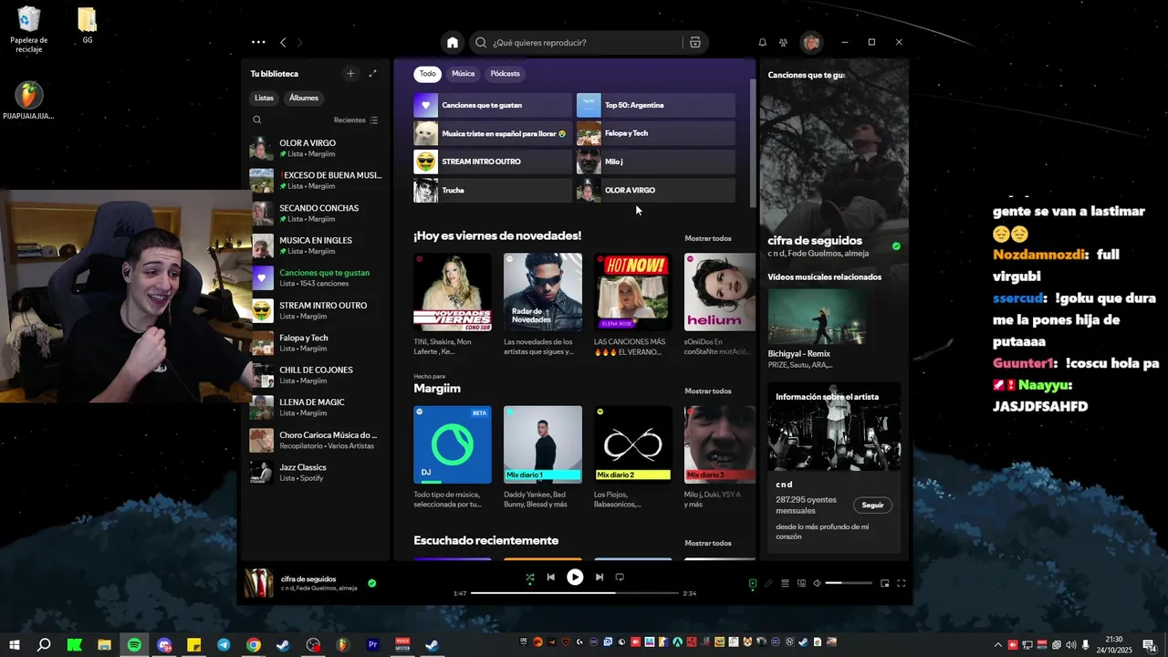Select the Música filter tab
The image size is (1168, 657).
pos(464,74)
